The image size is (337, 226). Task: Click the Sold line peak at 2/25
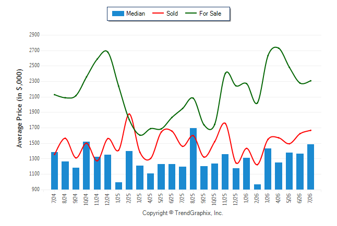tap(129, 114)
